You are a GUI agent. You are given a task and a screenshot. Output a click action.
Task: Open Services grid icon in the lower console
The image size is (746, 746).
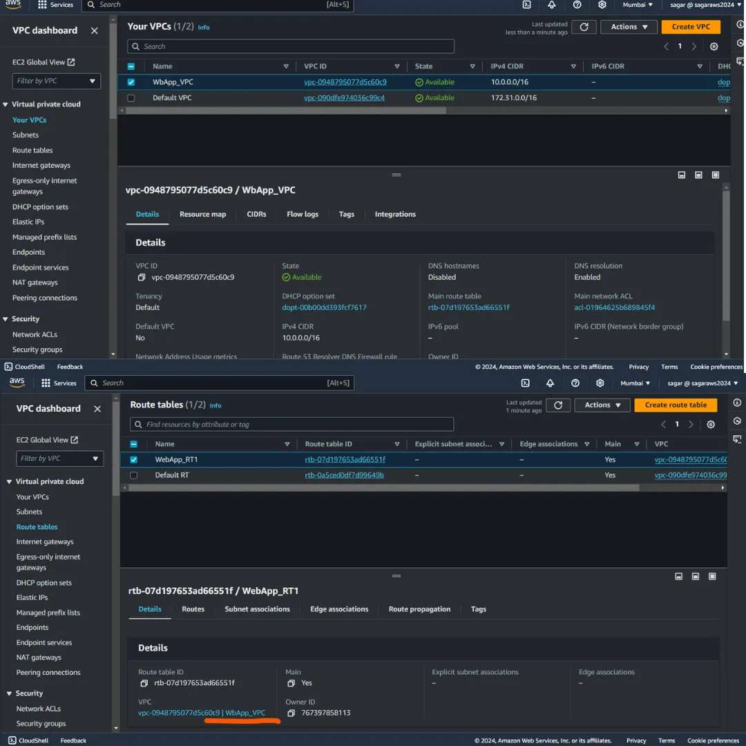(46, 383)
